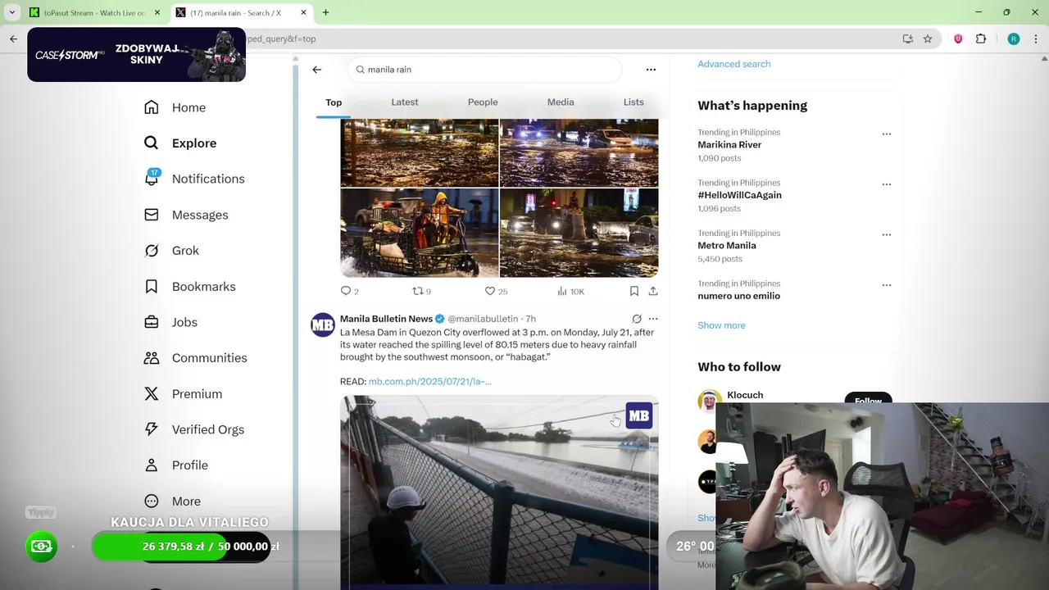Open Chrome extensions puzzle icon
This screenshot has width=1049, height=590.
click(x=981, y=39)
